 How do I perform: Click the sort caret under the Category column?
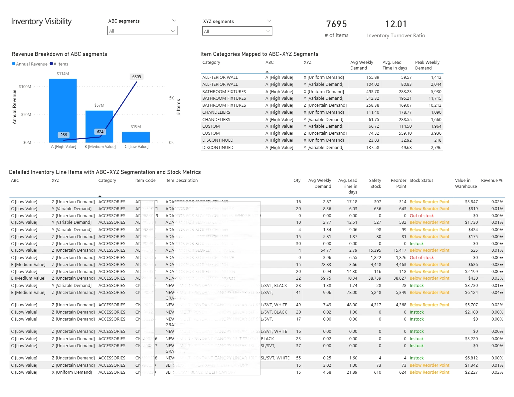tap(100, 197)
